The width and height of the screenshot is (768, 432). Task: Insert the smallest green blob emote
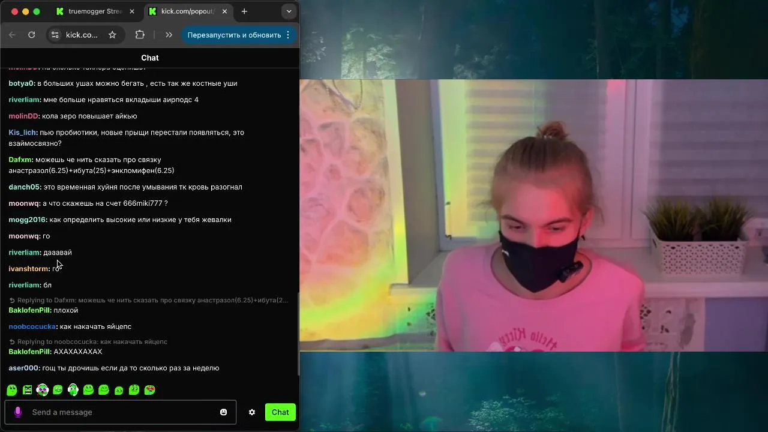(119, 391)
